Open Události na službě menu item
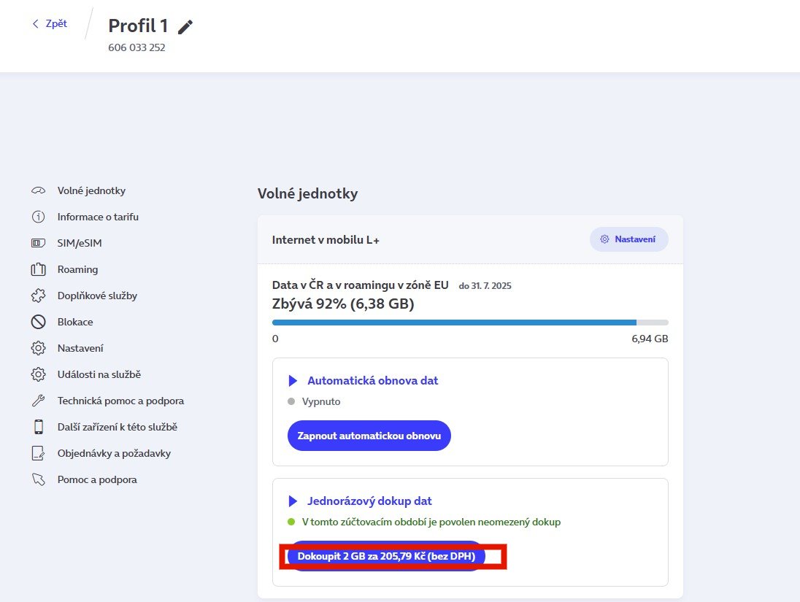 point(99,374)
